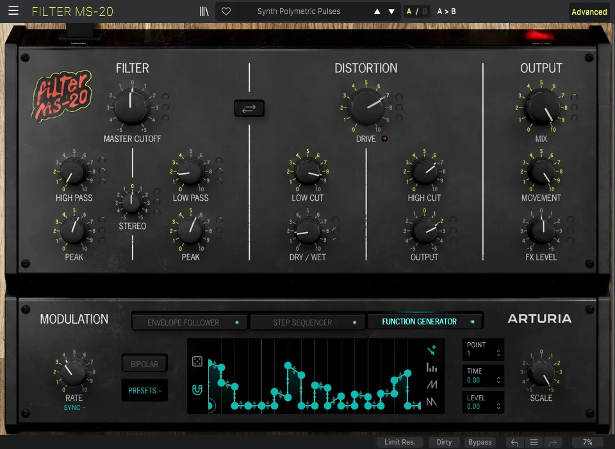Click the Low Cut knob
Image resolution: width=615 pixels, height=449 pixels.
(307, 171)
